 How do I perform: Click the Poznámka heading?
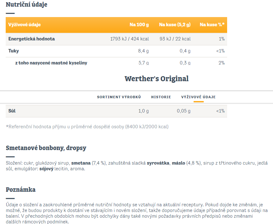pos(21,190)
